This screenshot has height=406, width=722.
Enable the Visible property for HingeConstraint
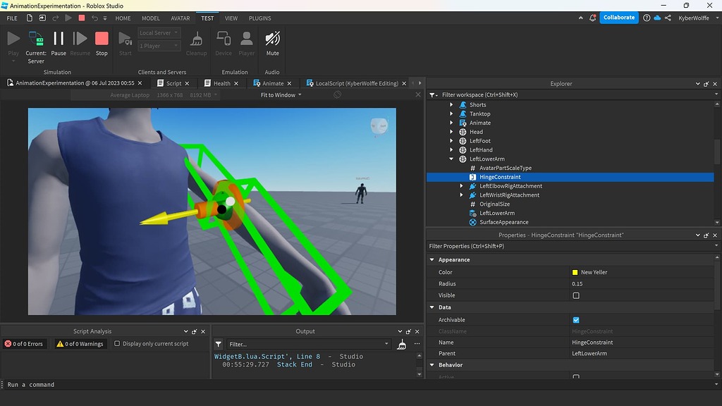point(576,295)
